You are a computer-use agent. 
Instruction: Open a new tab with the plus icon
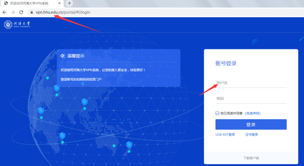pos(69,3)
